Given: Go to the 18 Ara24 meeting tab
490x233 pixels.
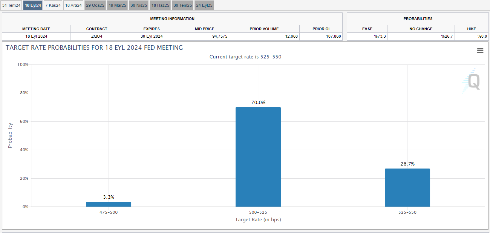Looking at the screenshot, I should click(73, 5).
